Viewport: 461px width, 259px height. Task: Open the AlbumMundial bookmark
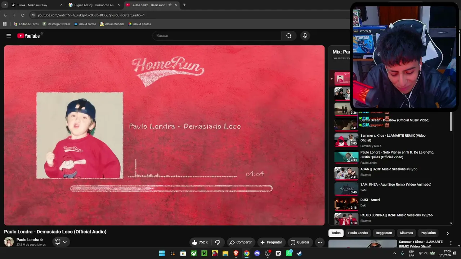pyautogui.click(x=112, y=24)
